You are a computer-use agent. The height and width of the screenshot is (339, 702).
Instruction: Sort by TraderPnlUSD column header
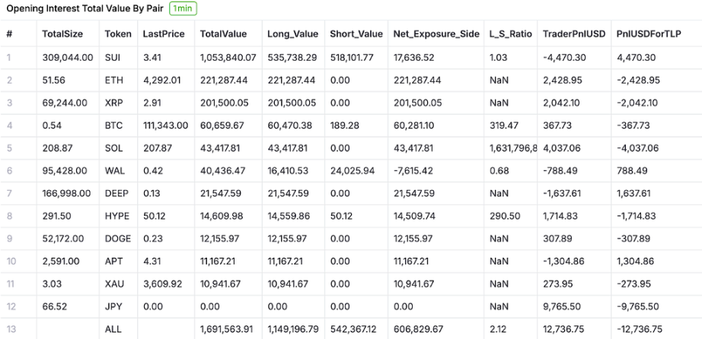(572, 34)
